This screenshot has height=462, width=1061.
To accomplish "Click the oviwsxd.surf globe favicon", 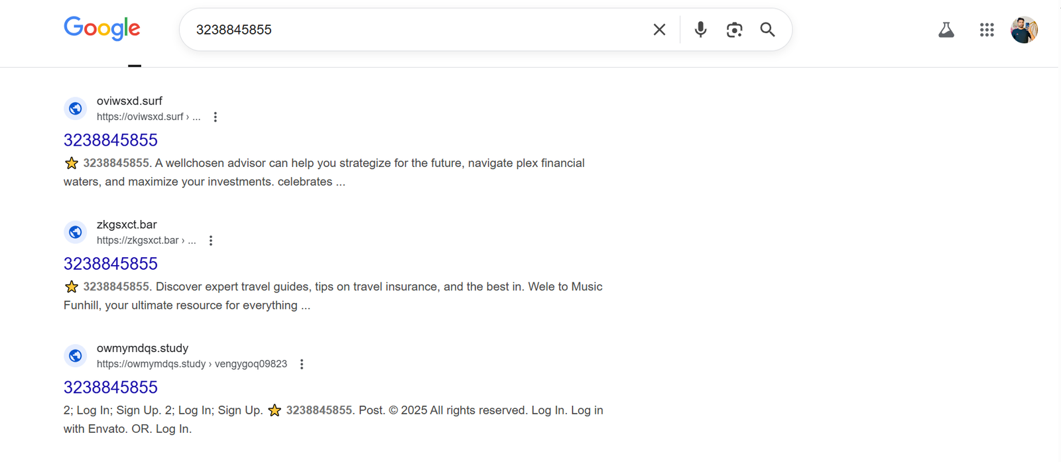I will tap(76, 108).
